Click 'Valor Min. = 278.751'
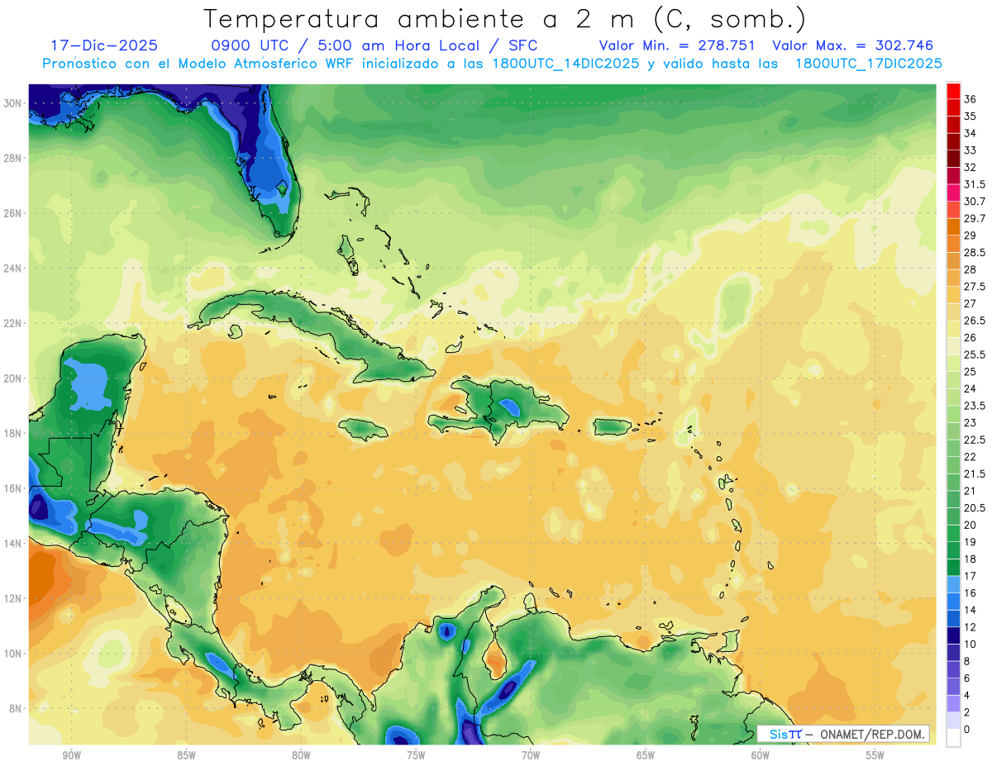The image size is (992, 766). click(x=677, y=45)
